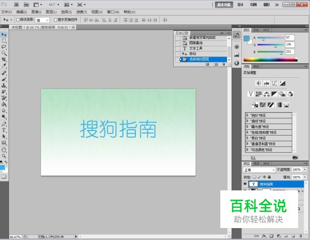Select the Crop tool

4,59
